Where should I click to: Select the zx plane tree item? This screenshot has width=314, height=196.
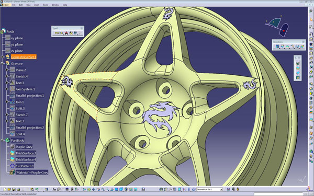pyautogui.click(x=17, y=51)
